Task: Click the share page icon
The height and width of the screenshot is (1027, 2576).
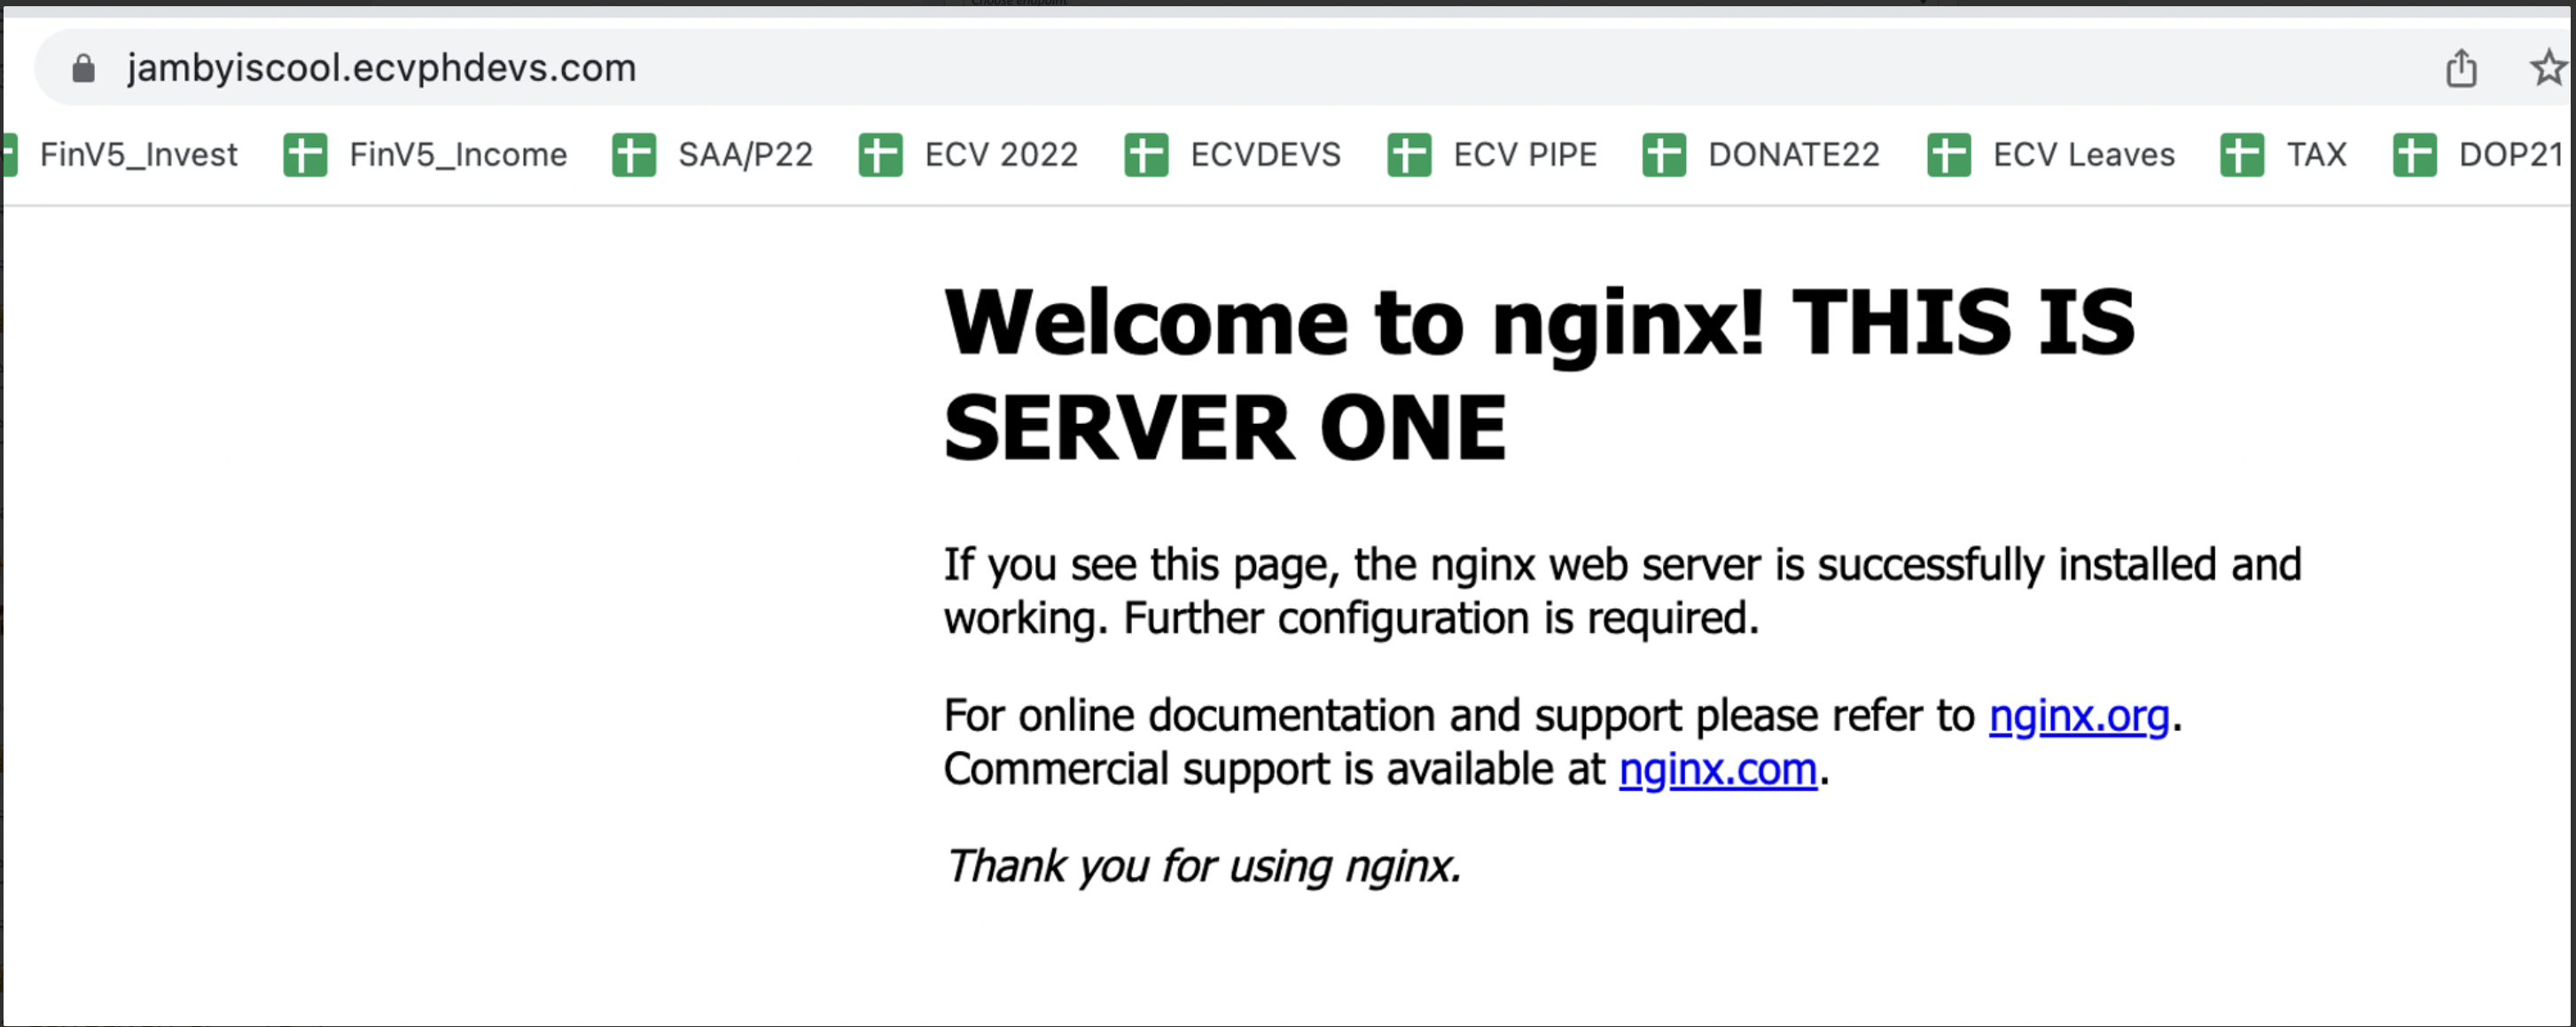Action: 2461,68
